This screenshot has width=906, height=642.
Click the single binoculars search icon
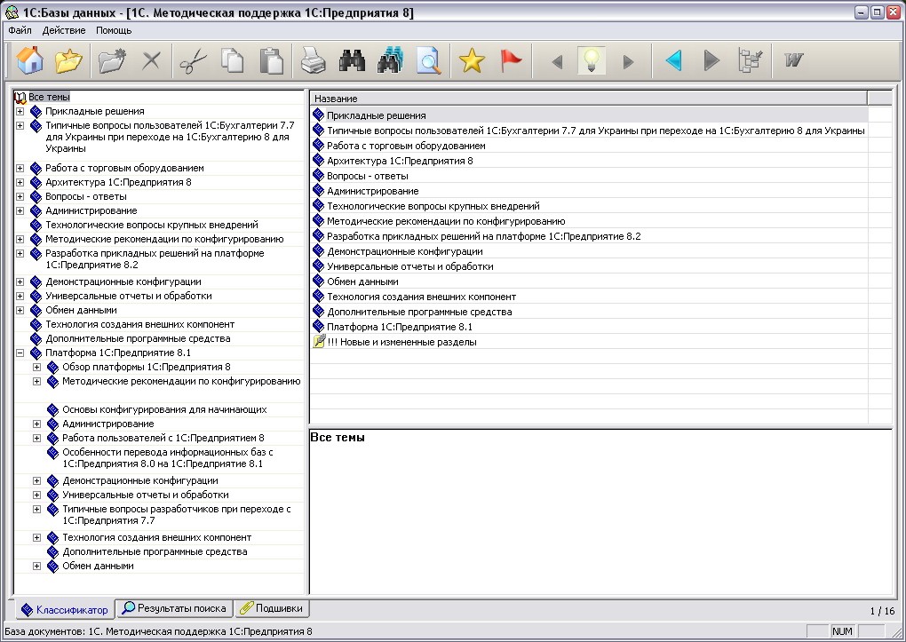click(352, 60)
